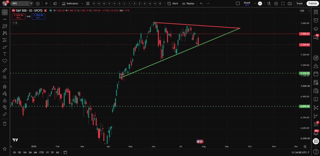Open the Fibonacci retracement tools
This screenshot has height=156, width=320.
[5, 26]
